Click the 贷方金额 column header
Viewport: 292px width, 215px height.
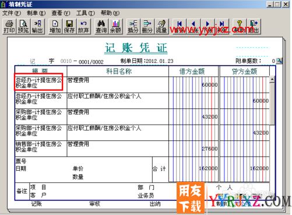coord(244,72)
